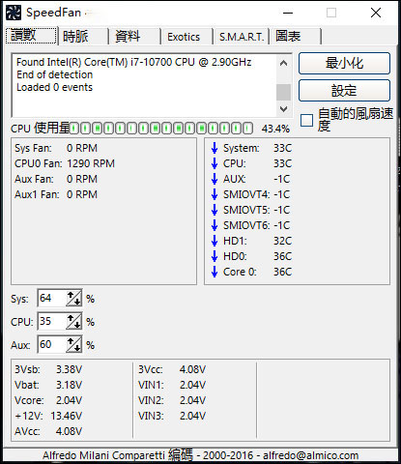Open settings with the 設定 button
Screen dimensions: 401x464
[344, 91]
